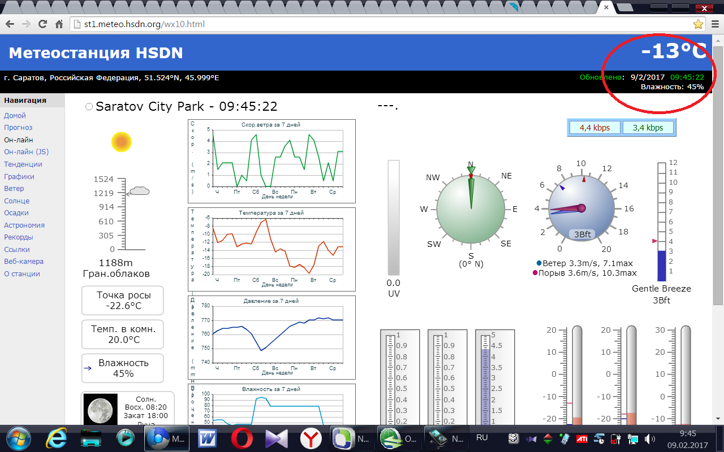
Task: Reload the weather station page
Action: [42, 24]
